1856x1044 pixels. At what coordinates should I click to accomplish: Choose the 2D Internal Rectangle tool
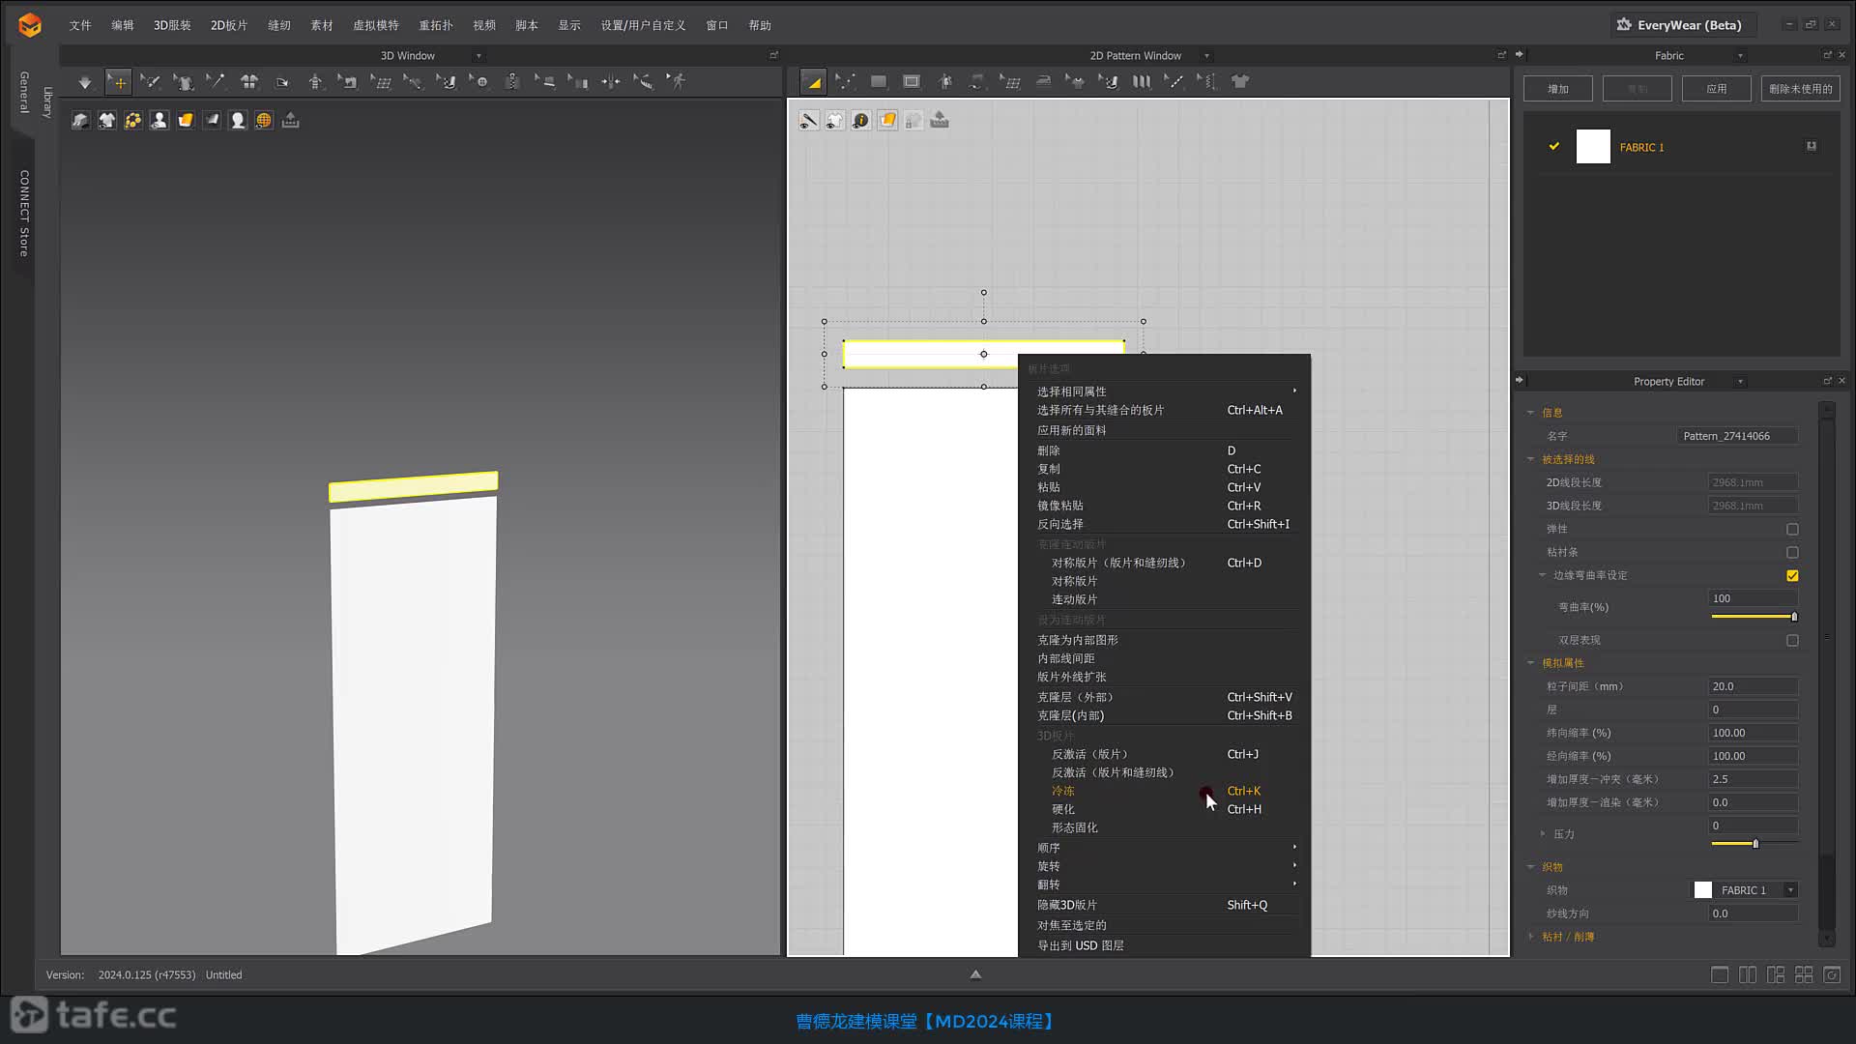tap(912, 82)
